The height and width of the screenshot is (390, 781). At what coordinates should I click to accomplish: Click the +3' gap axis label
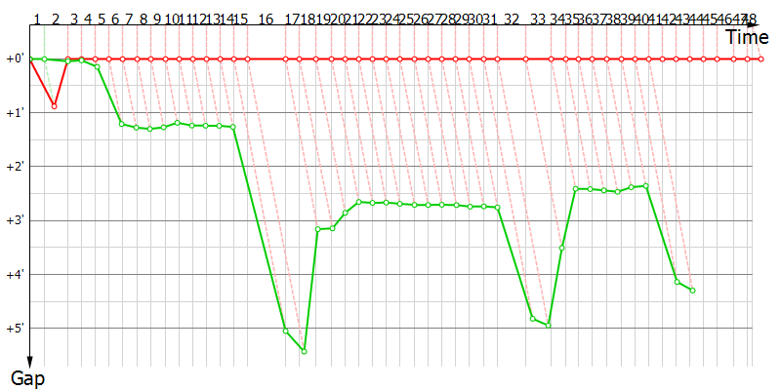tap(14, 219)
